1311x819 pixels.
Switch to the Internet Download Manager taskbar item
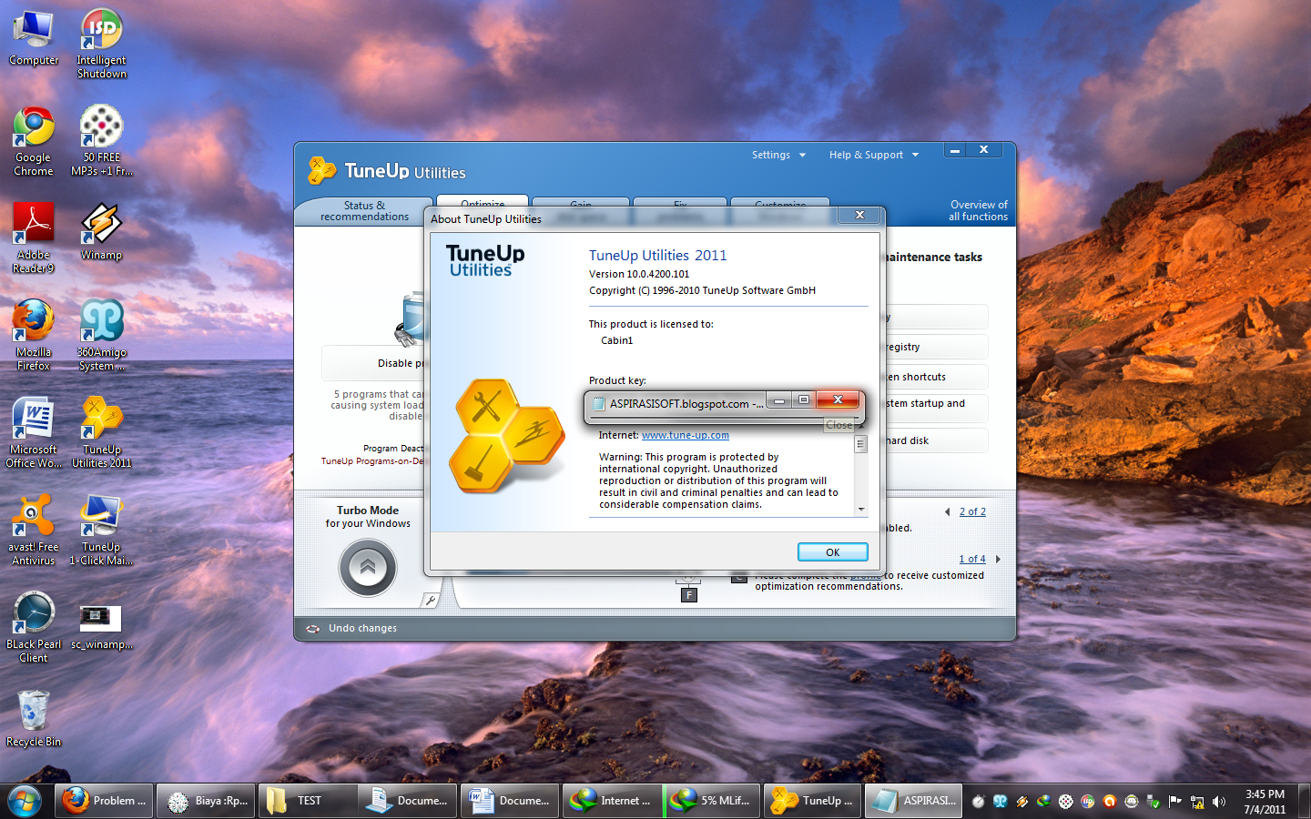[x=613, y=801]
